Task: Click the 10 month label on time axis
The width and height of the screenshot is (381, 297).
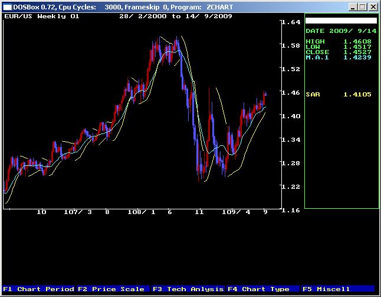Action: (41, 212)
